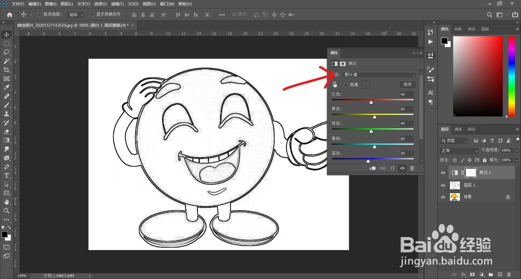This screenshot has height=279, width=521.
Task: Expand the 不透明度 opacity dropdown arrow
Action: pos(516,151)
